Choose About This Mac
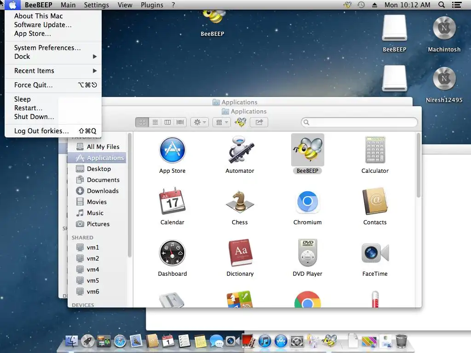471x353 pixels. (x=53, y=16)
